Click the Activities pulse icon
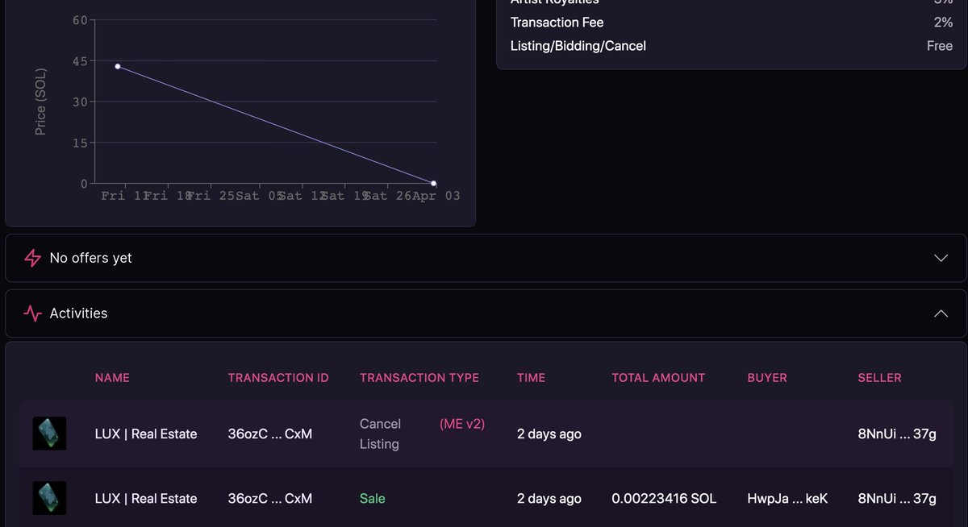 click(x=32, y=313)
